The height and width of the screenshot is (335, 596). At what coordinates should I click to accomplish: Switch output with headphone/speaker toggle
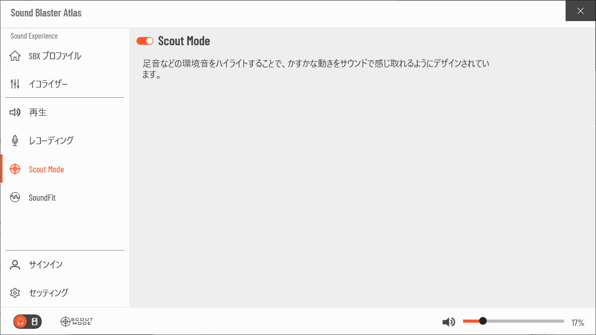coord(27,322)
